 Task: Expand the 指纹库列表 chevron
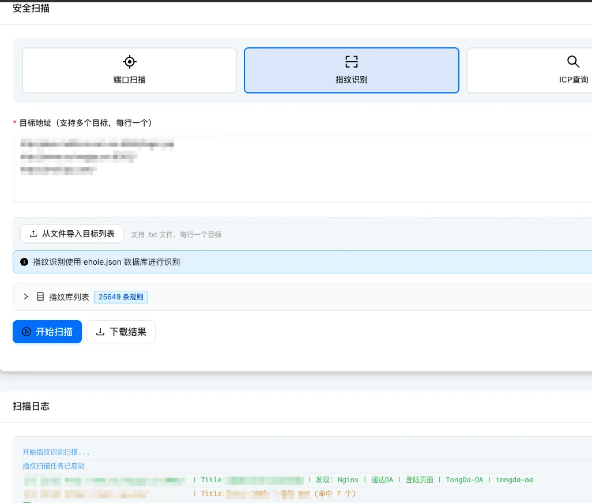pyautogui.click(x=26, y=296)
